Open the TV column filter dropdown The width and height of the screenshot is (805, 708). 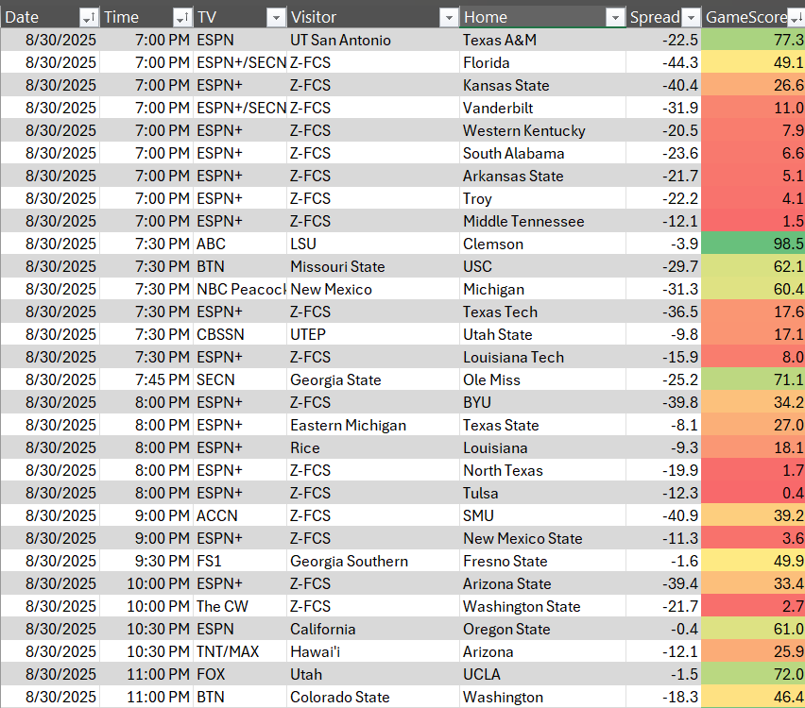[276, 18]
